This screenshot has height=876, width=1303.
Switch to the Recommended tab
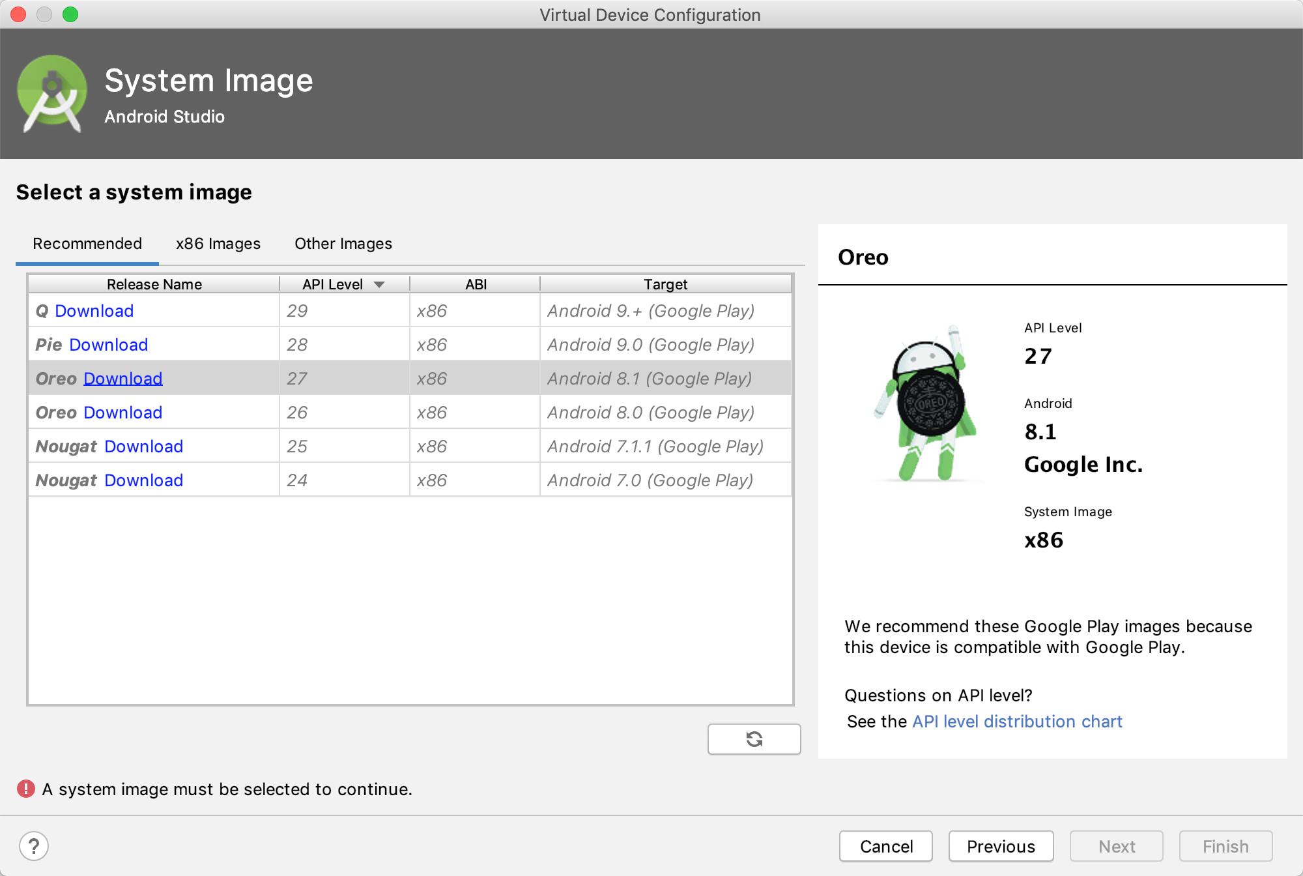87,244
